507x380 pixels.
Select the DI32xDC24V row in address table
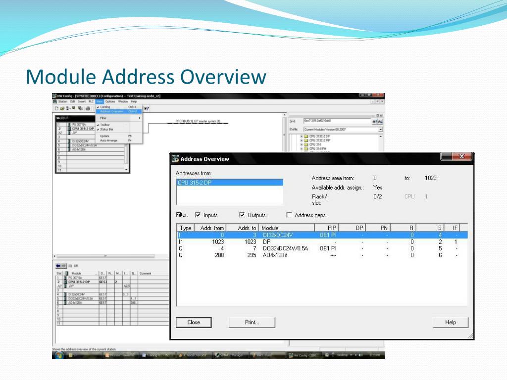[x=322, y=235]
